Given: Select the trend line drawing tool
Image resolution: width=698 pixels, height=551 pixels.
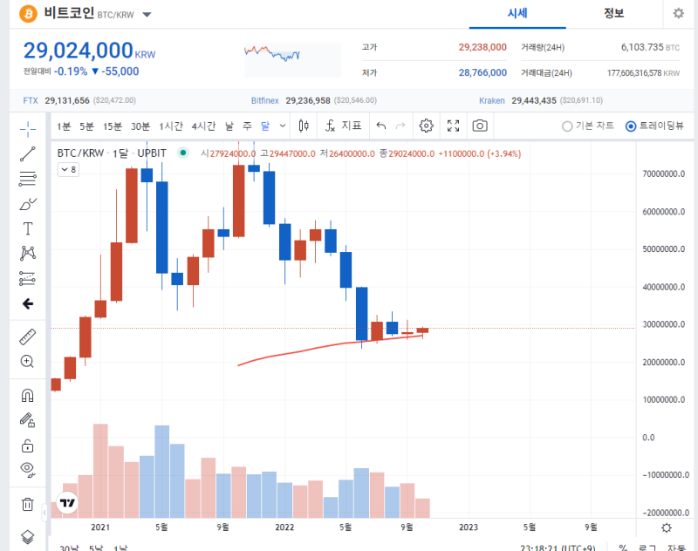Looking at the screenshot, I should pyautogui.click(x=28, y=153).
